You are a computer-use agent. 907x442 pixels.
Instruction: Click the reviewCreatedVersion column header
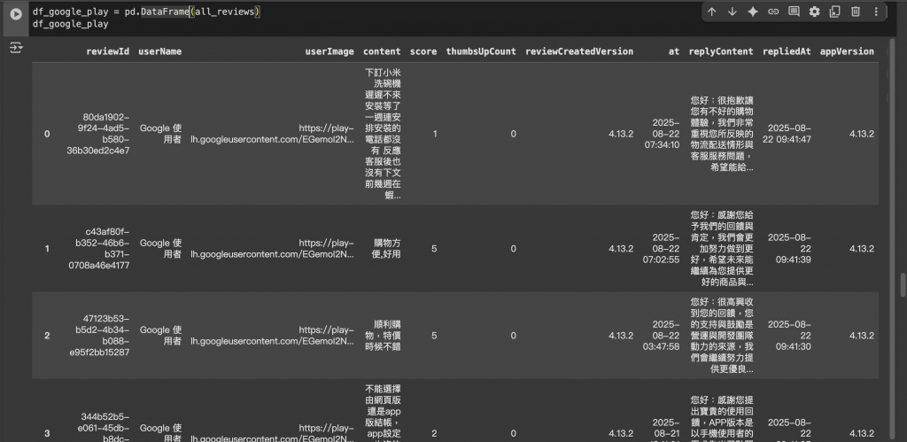(x=579, y=51)
